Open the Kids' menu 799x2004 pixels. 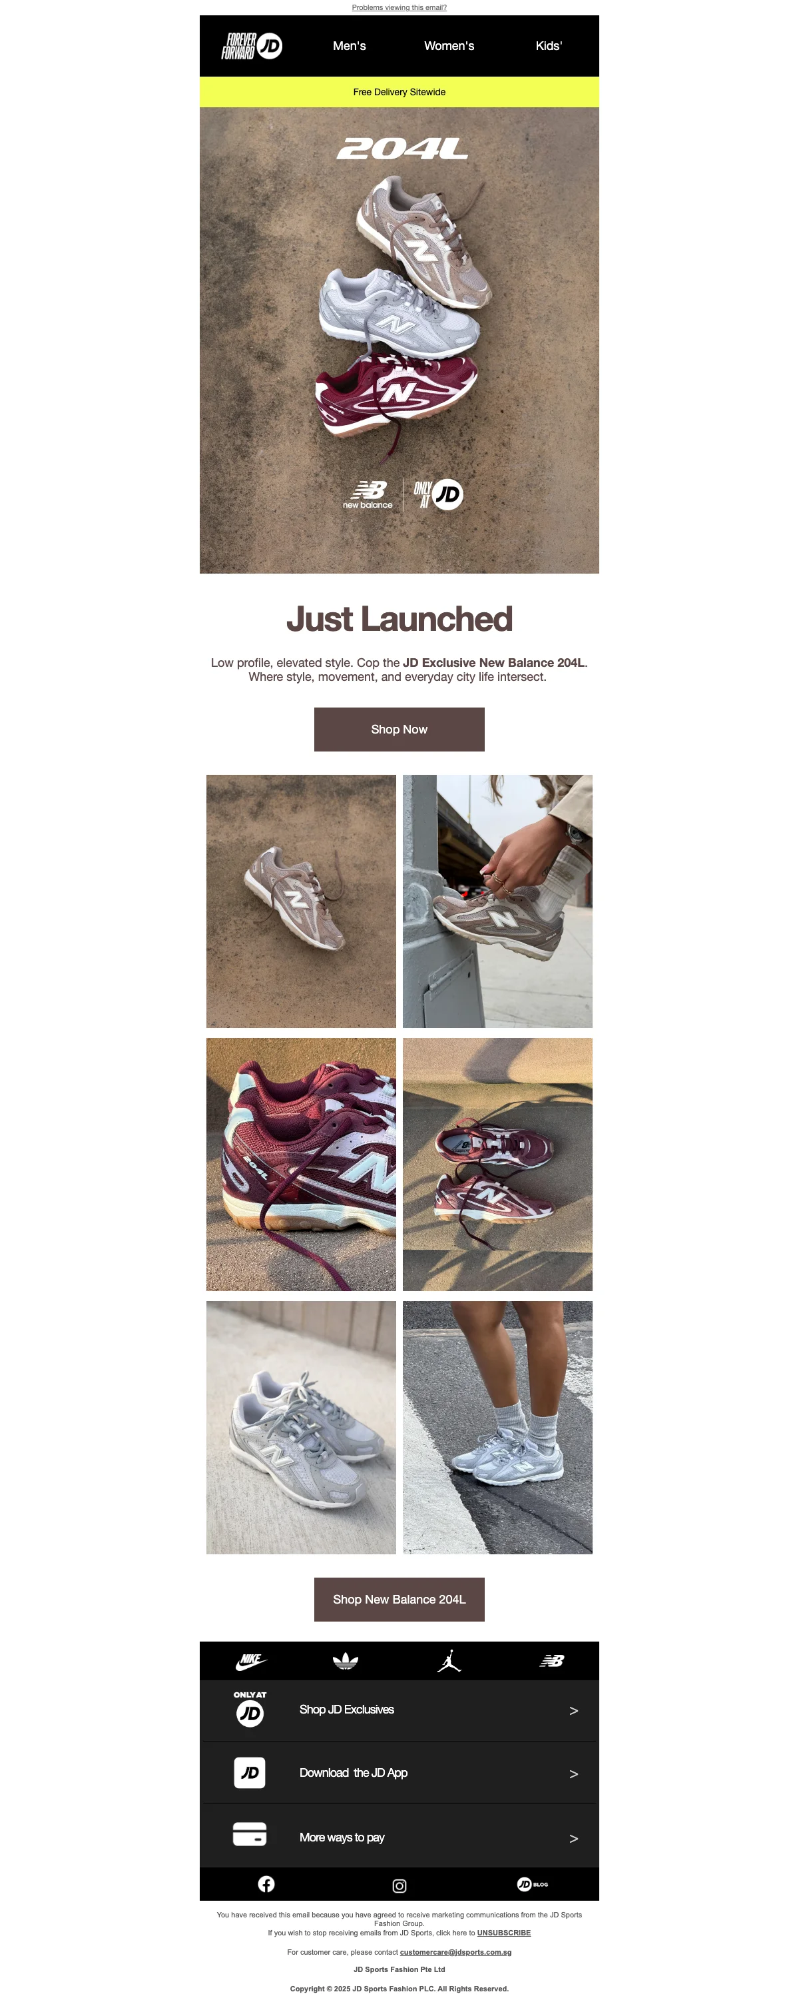point(549,46)
